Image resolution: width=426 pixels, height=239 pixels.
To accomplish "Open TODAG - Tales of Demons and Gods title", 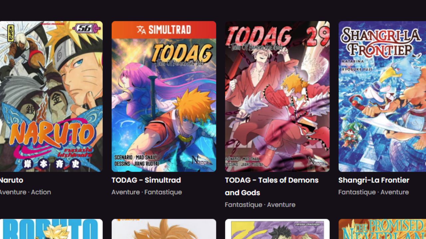I will click(x=272, y=186).
